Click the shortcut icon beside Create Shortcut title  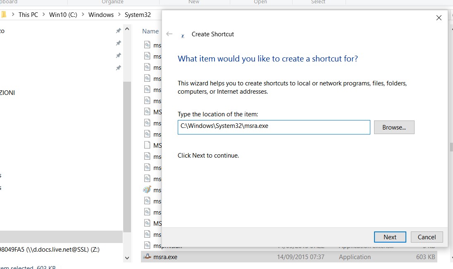click(183, 35)
